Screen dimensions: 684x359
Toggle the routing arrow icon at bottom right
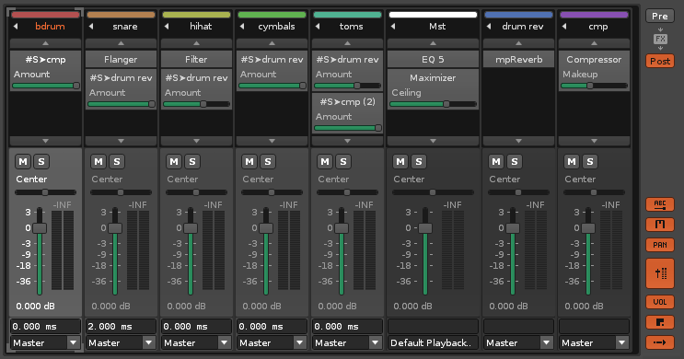[x=660, y=342]
